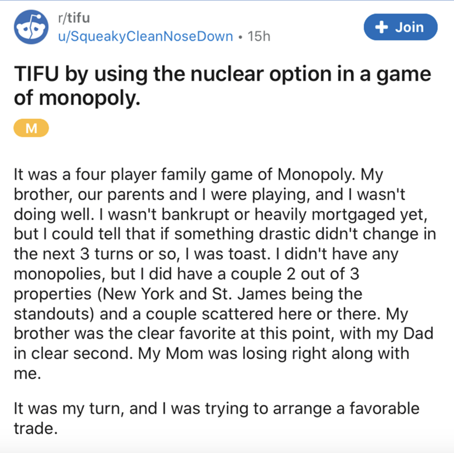Image resolution: width=454 pixels, height=453 pixels.
Task: Open the r/tifu subreddit link
Action: click(71, 18)
